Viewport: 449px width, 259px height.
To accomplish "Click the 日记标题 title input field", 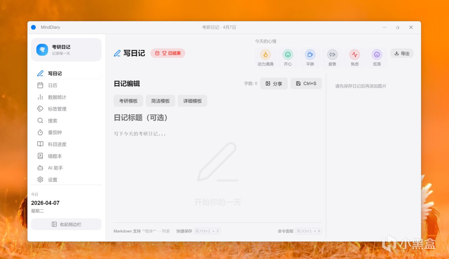I will pos(217,118).
